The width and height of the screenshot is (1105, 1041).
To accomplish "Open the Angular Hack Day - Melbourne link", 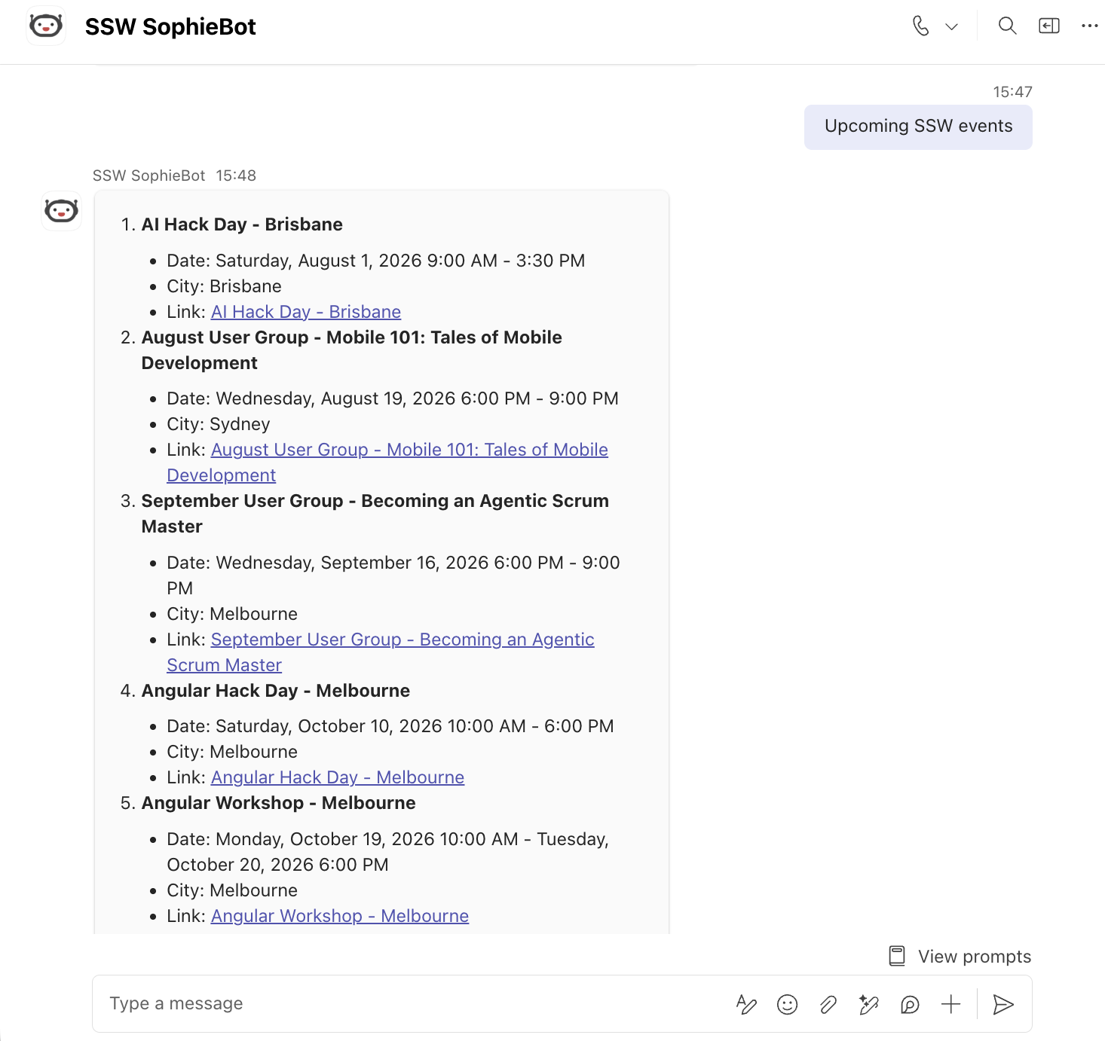I will pyautogui.click(x=338, y=777).
